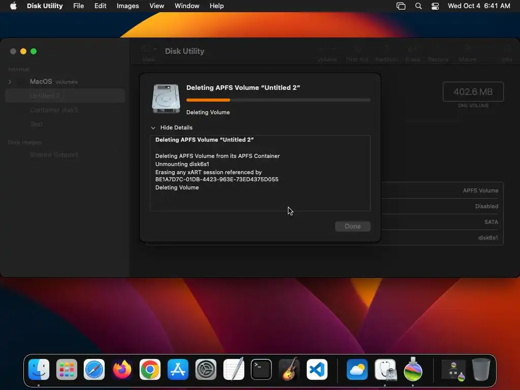Screen dimensions: 520x390
Task: Click the 'disk6s1' device value in table
Action: click(x=488, y=238)
